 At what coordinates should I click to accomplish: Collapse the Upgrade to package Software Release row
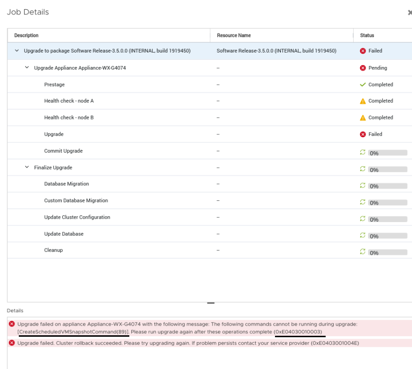click(17, 51)
